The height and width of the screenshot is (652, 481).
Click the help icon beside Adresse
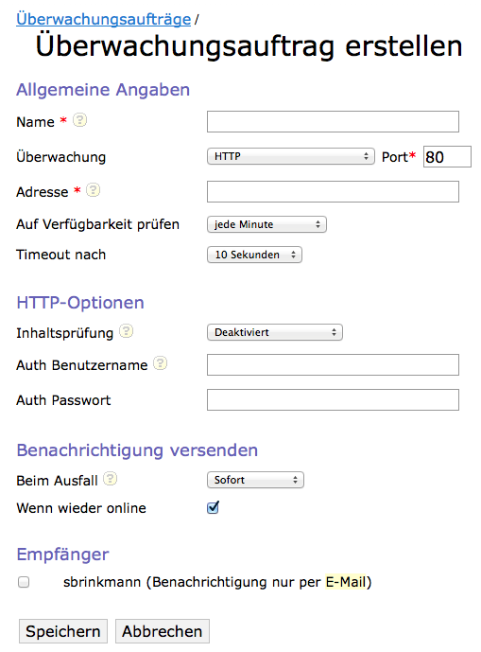(x=93, y=190)
